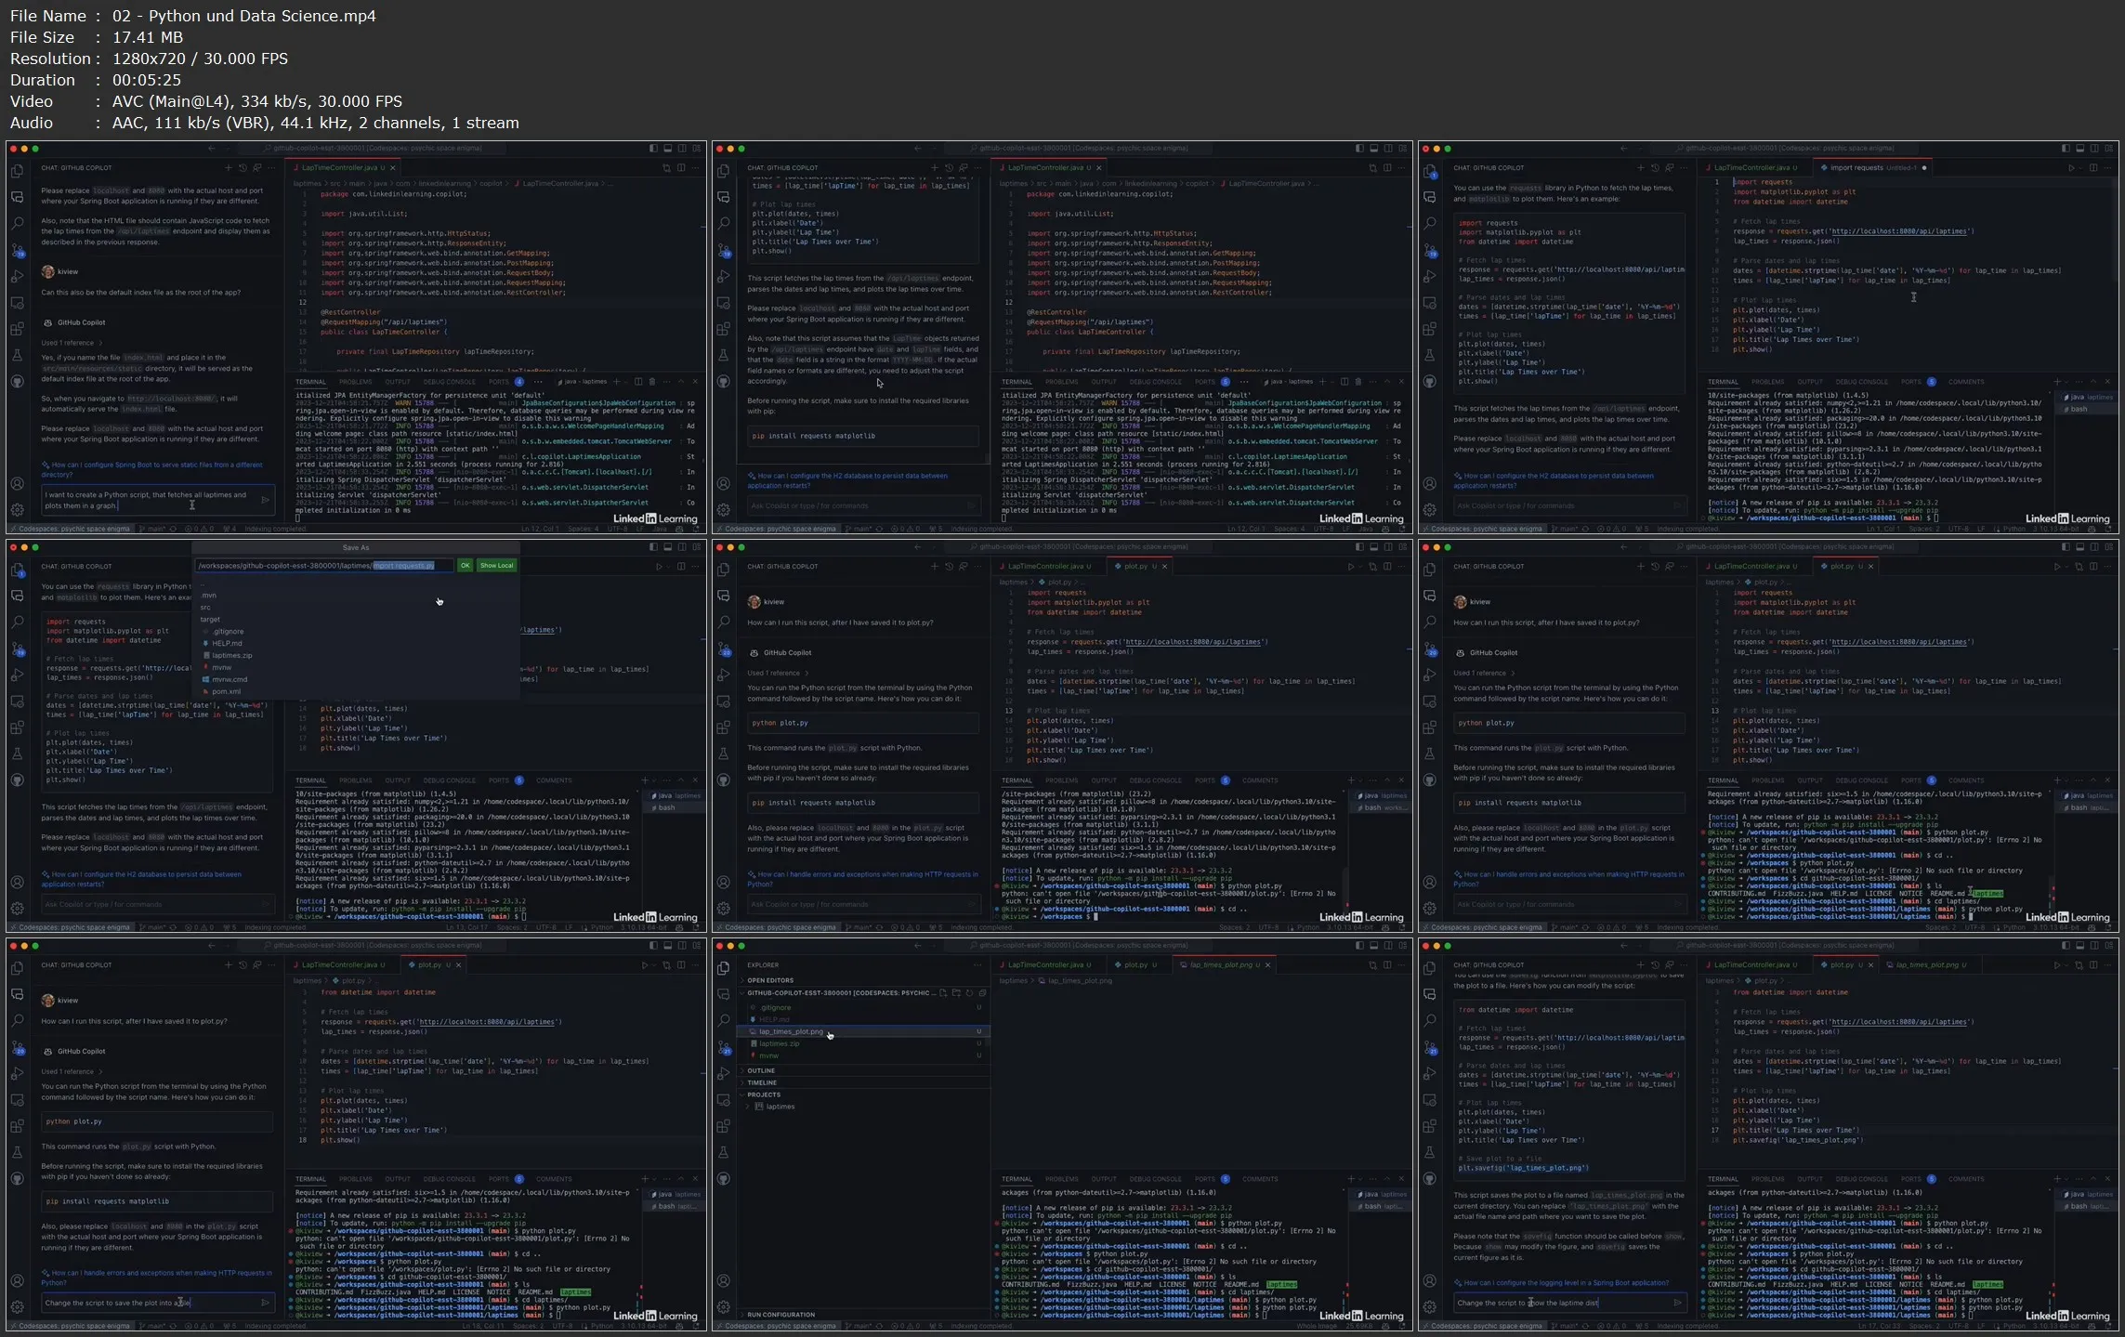Open Remote Explorer icon in Save As frame
Image resolution: width=2125 pixels, height=1337 pixels.
click(x=18, y=701)
